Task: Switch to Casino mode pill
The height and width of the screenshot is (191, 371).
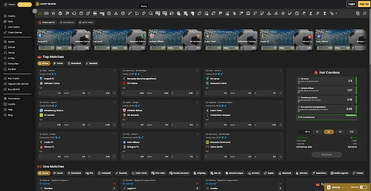Action: pyautogui.click(x=10, y=5)
